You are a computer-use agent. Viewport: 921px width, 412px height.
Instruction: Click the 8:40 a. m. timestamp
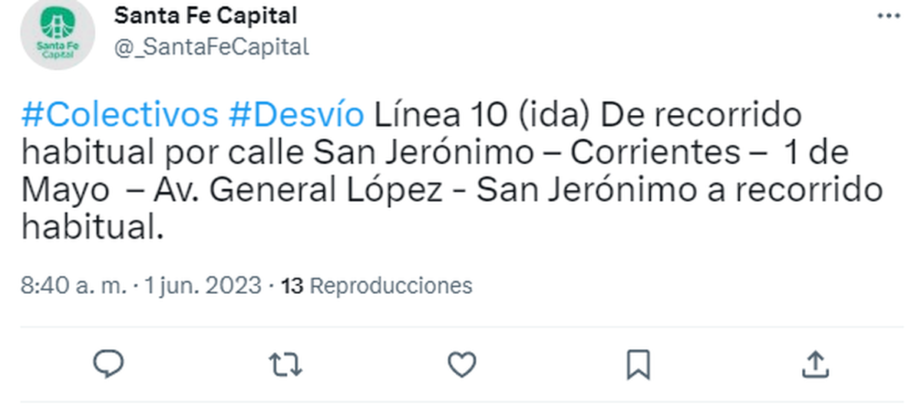[73, 286]
